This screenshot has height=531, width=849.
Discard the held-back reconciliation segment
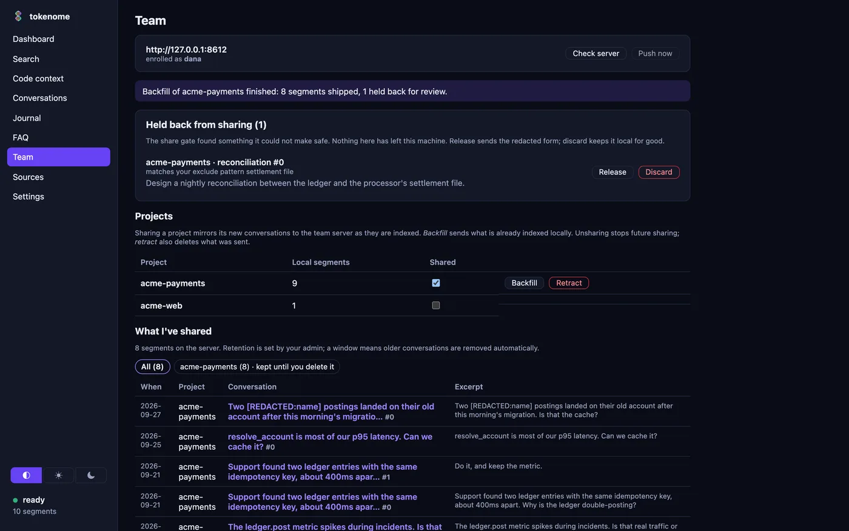(659, 172)
